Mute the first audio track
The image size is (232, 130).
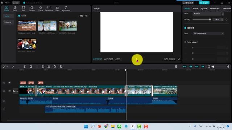point(4,101)
